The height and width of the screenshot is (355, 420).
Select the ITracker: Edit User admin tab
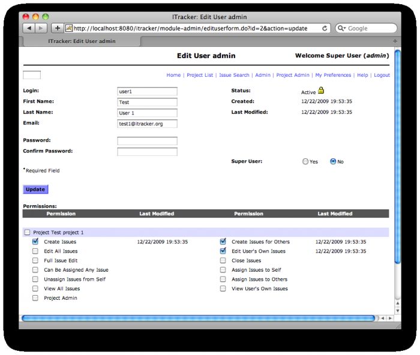82,41
